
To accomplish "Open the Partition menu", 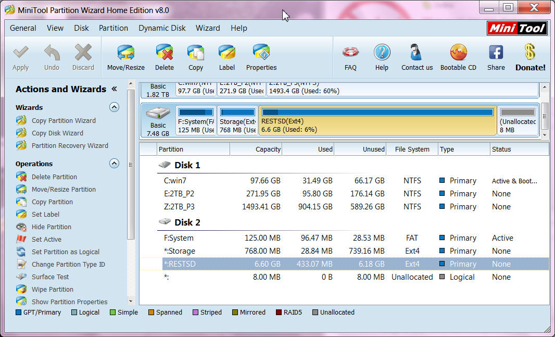I will point(113,28).
